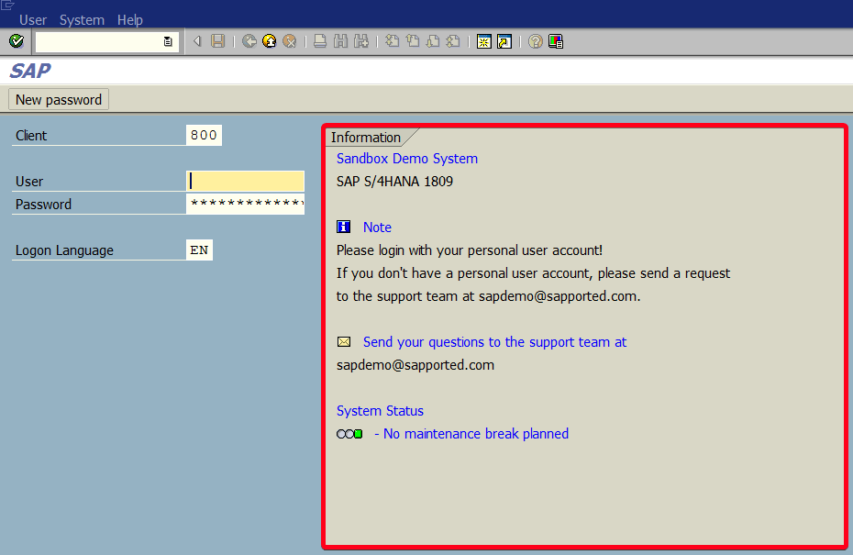
Task: Select the Find next icon
Action: 360,41
